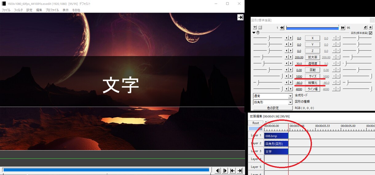Click the jump-to-end icon on the preview
375x175 pixels.
tap(240, 17)
